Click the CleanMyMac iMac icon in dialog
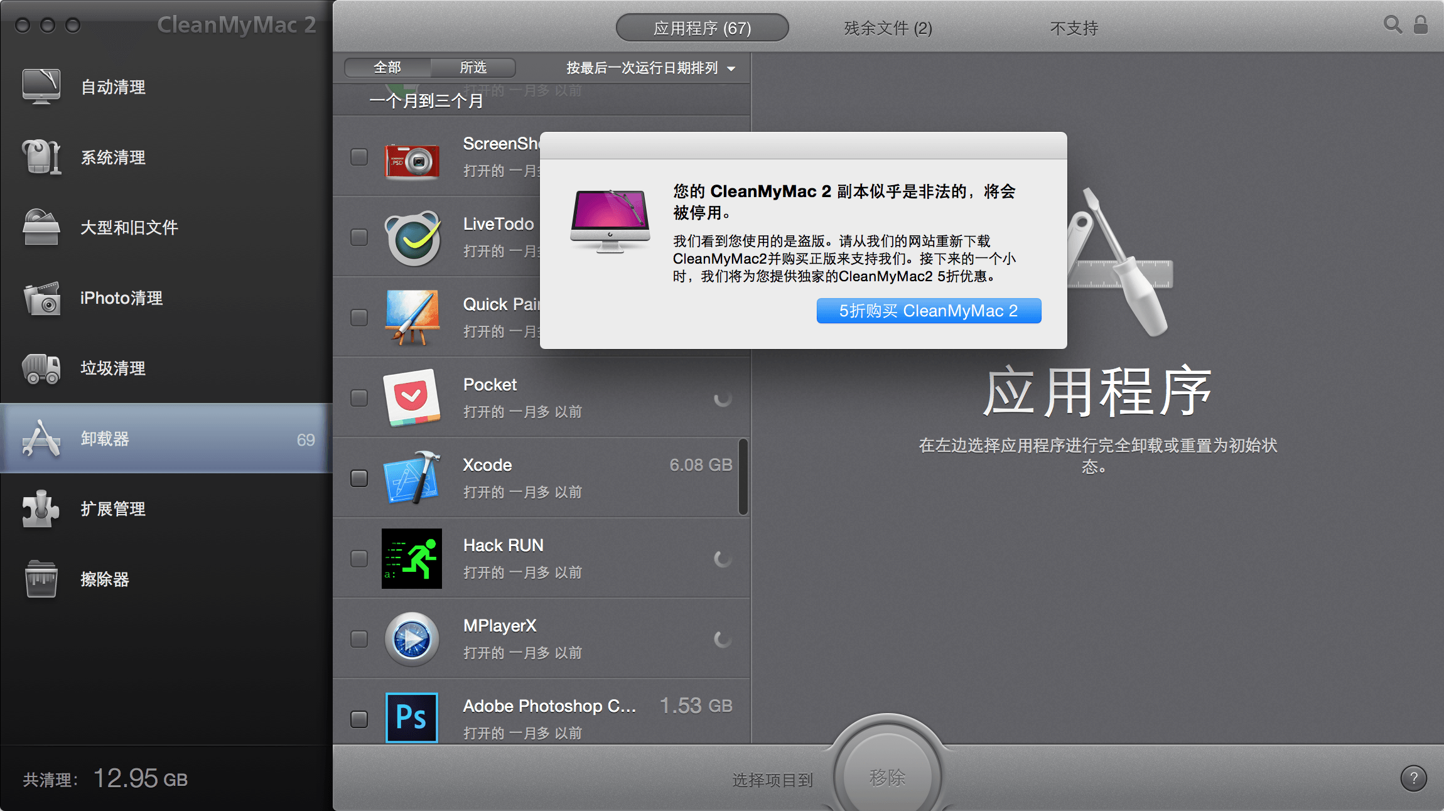 (x=610, y=221)
